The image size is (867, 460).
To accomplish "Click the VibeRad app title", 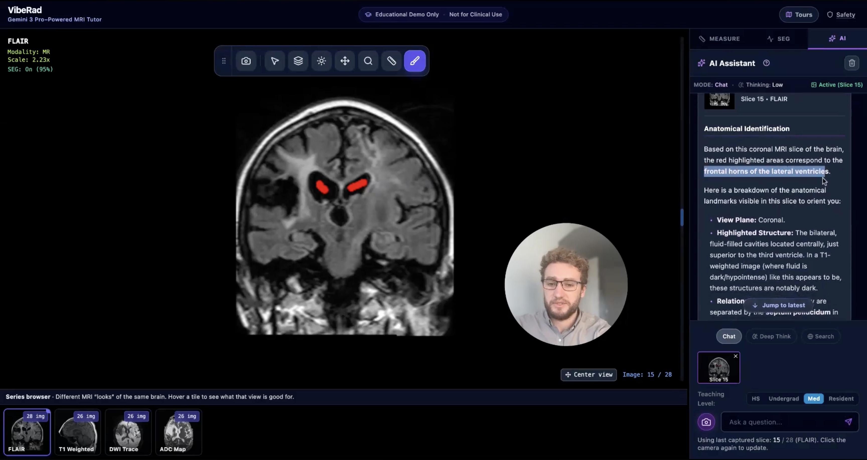I will [25, 10].
